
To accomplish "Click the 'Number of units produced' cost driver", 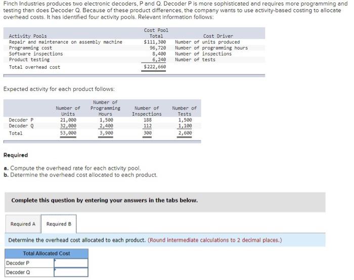I will pyautogui.click(x=207, y=42).
